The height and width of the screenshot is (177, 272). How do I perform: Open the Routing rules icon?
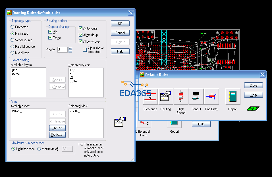166,97
